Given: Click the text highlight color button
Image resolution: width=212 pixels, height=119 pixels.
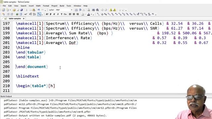Looking at the screenshot, I should pos(83,14).
